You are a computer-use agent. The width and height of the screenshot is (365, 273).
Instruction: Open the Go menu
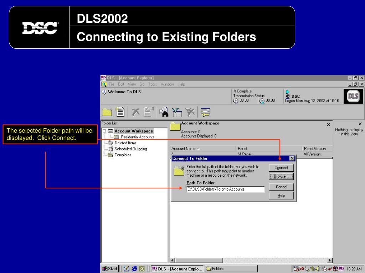tap(142, 84)
